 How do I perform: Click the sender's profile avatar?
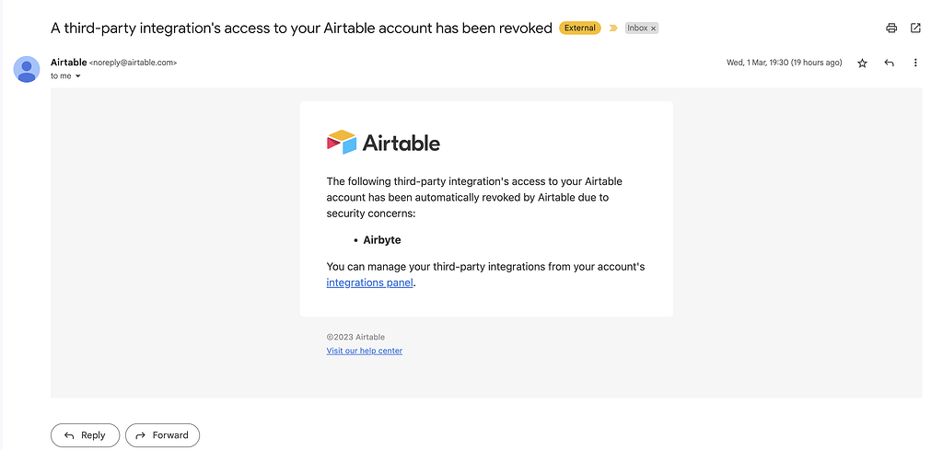pos(27,69)
